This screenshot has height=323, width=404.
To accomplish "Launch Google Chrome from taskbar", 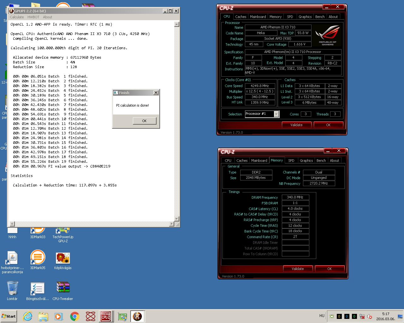I will 75,316.
